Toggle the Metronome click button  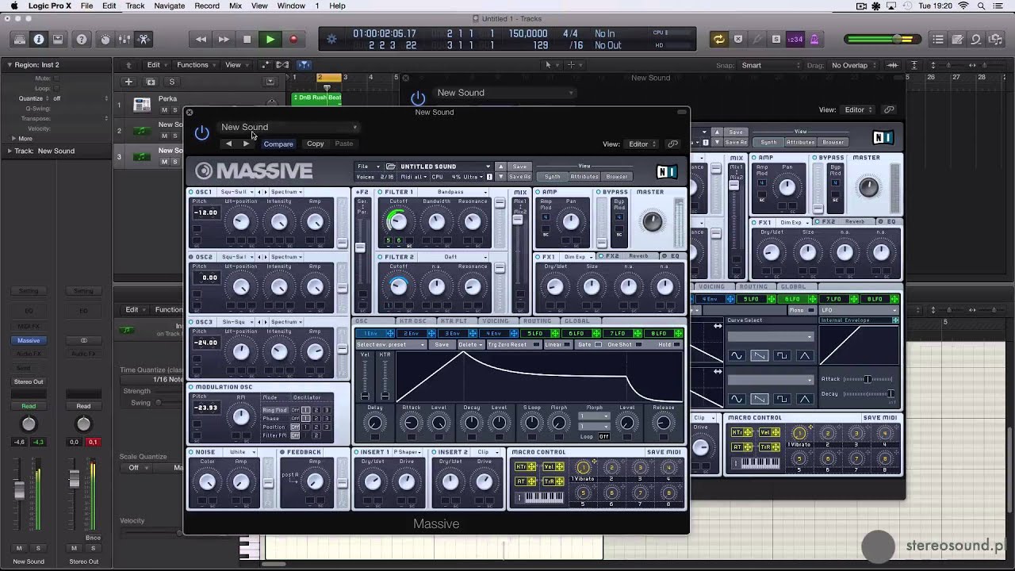[814, 39]
